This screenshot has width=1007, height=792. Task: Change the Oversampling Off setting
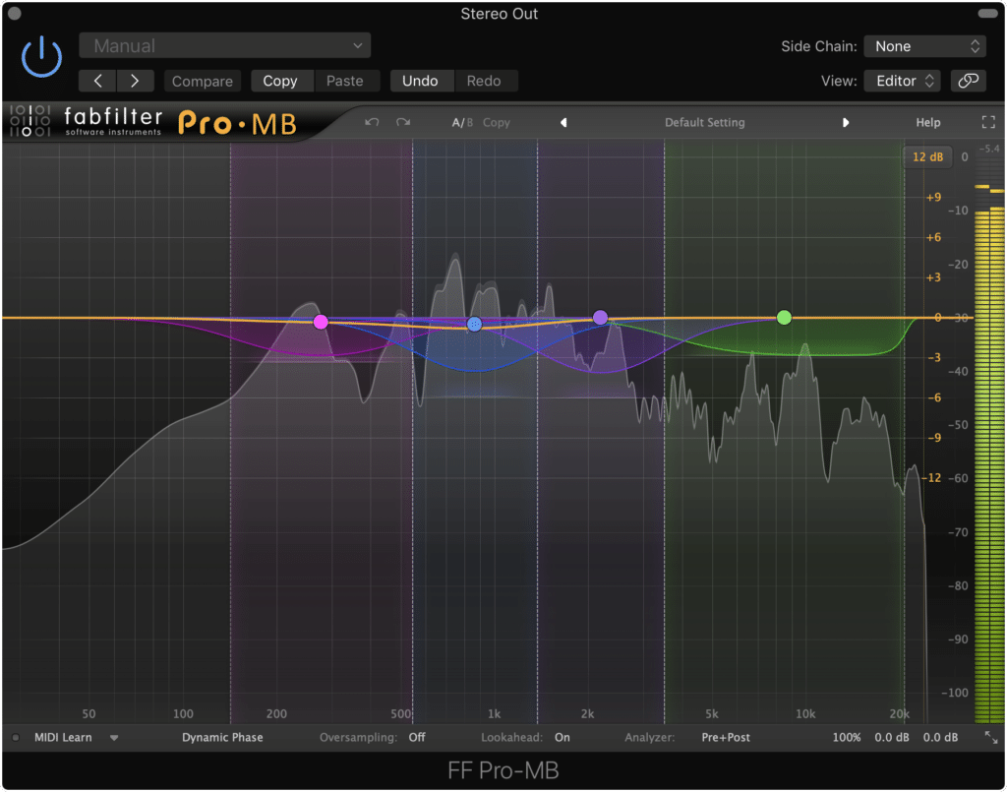pyautogui.click(x=417, y=738)
